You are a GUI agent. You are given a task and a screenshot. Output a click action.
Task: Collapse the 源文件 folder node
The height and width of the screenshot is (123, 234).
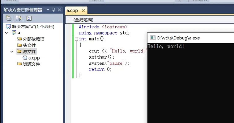(x=12, y=52)
